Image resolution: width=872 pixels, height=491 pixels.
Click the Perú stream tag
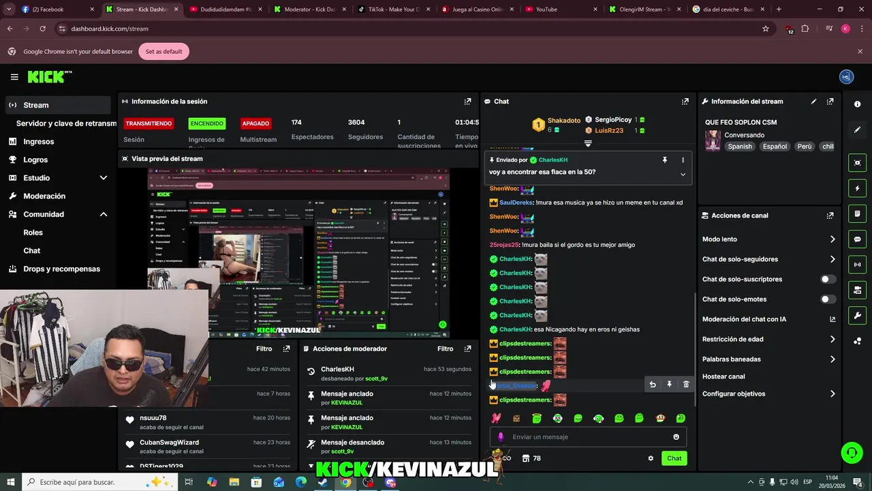[805, 147]
